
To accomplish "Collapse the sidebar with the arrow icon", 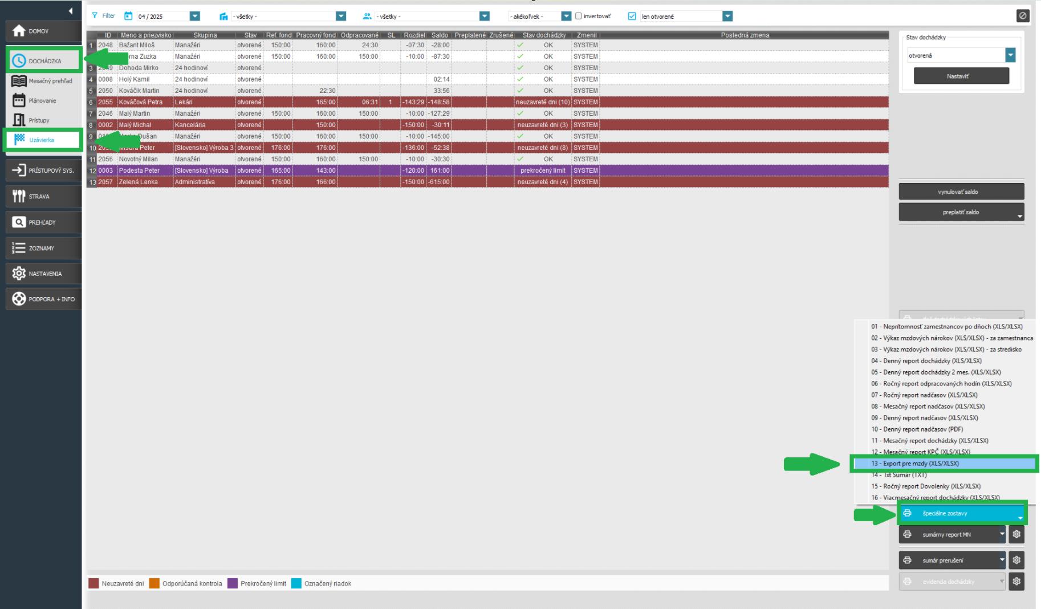I will click(x=70, y=11).
